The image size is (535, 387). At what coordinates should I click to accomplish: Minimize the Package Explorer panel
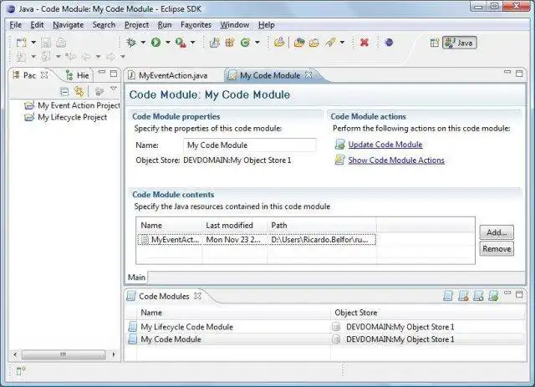[102, 73]
